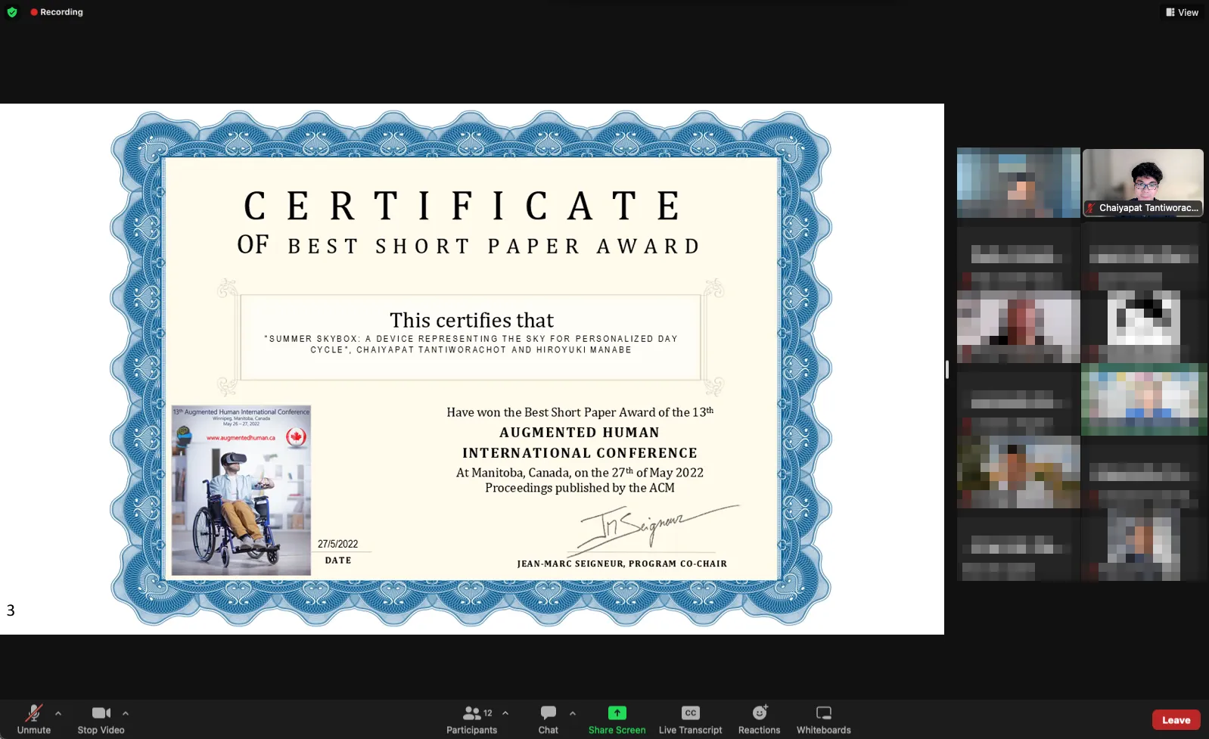Click "This certifies that" heading

[x=471, y=320]
